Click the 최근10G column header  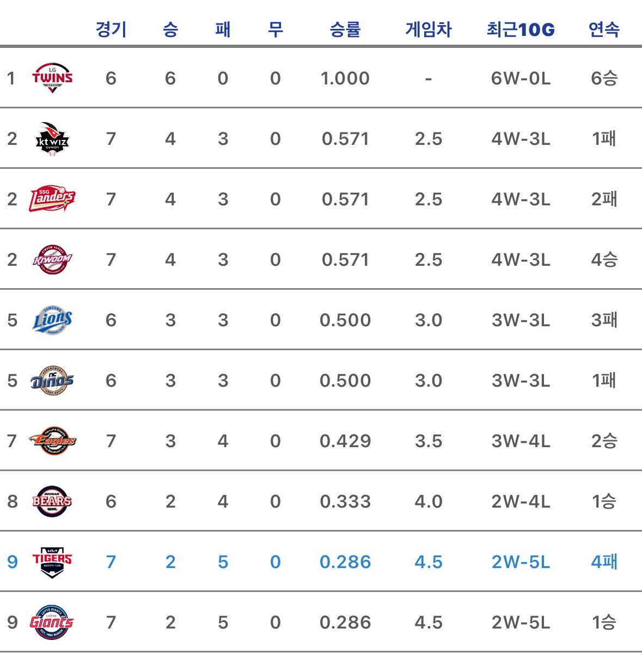pyautogui.click(x=521, y=29)
